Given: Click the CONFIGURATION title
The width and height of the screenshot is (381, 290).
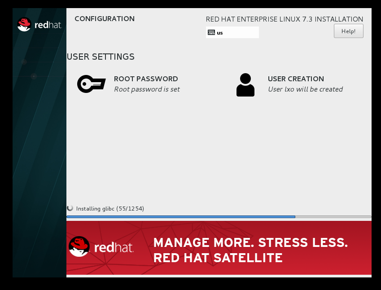Looking at the screenshot, I should [x=105, y=19].
